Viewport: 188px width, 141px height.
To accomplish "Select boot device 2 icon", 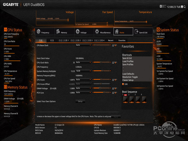I will pos(132,100).
